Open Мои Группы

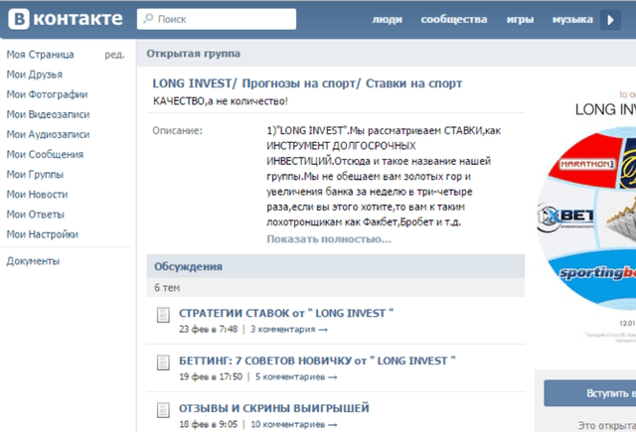pos(35,174)
